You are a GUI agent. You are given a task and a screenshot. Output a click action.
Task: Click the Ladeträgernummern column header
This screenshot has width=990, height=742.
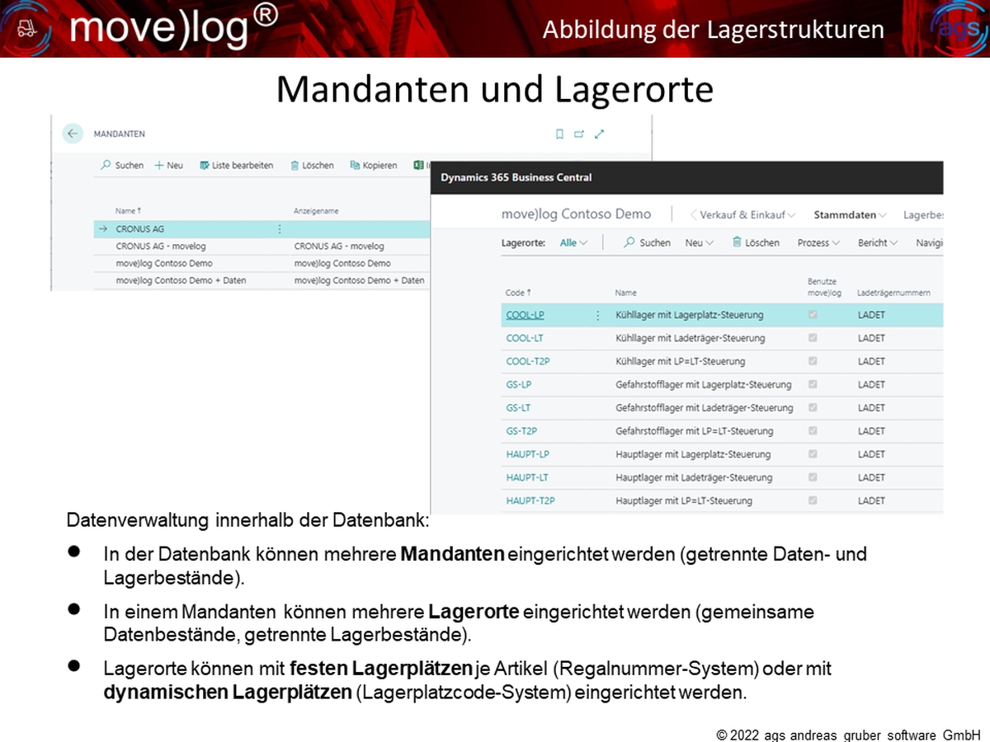click(894, 293)
